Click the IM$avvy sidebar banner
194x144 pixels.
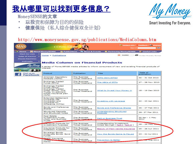pos(27,70)
